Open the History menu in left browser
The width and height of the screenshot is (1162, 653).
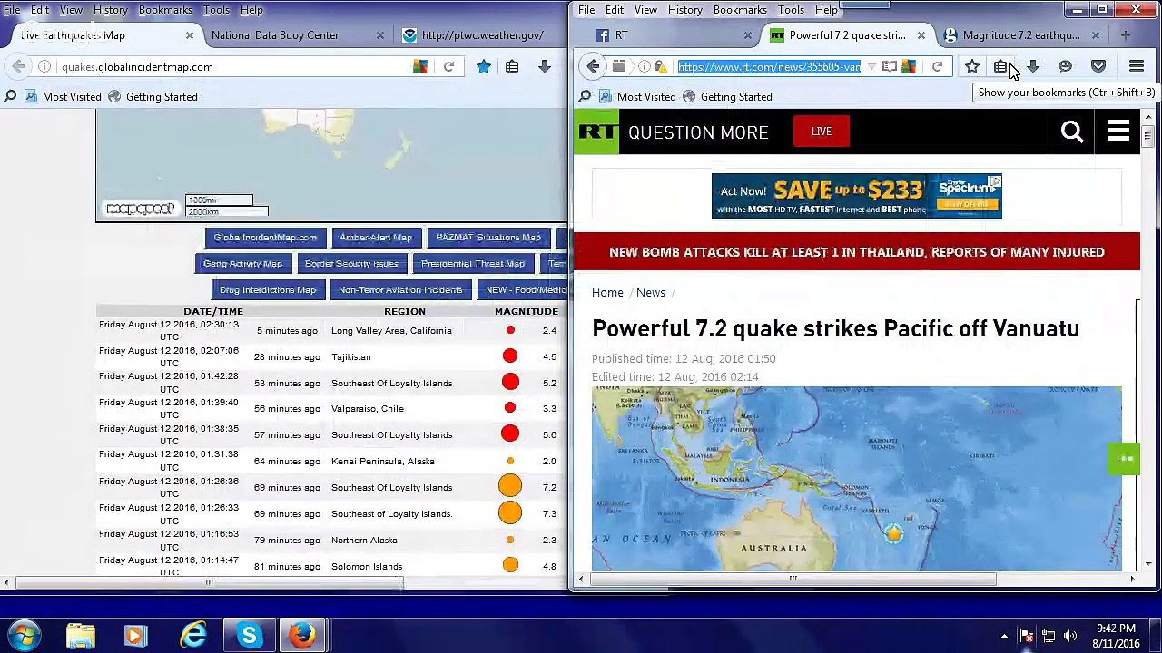(x=110, y=10)
